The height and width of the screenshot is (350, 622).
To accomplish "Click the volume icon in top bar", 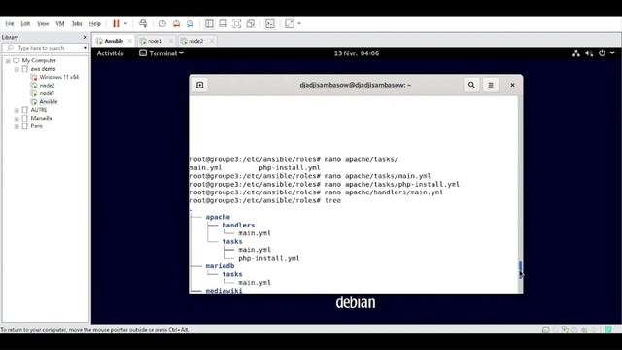I will coord(589,53).
